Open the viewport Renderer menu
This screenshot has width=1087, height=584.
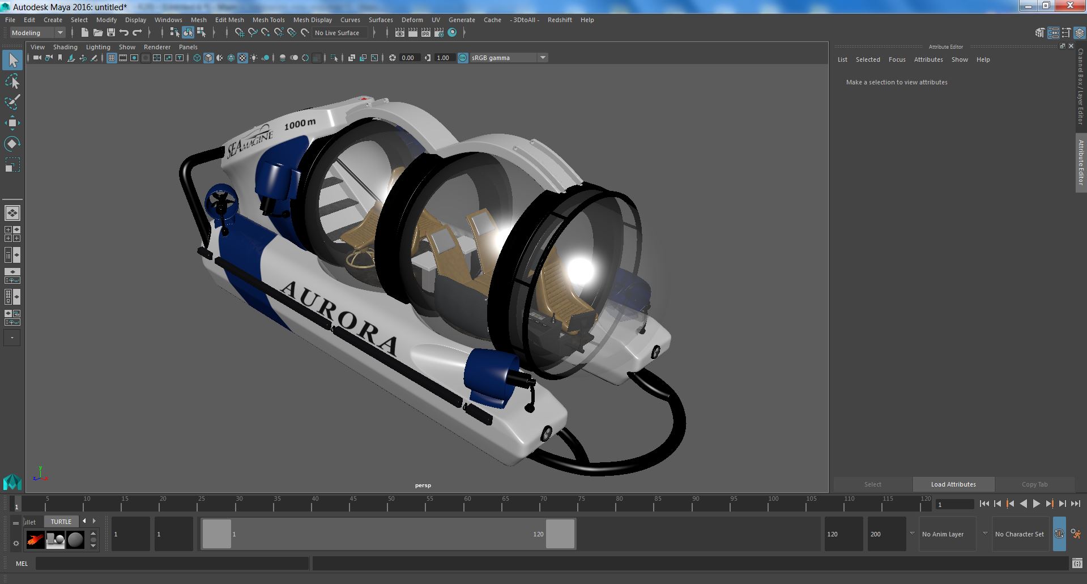[157, 47]
